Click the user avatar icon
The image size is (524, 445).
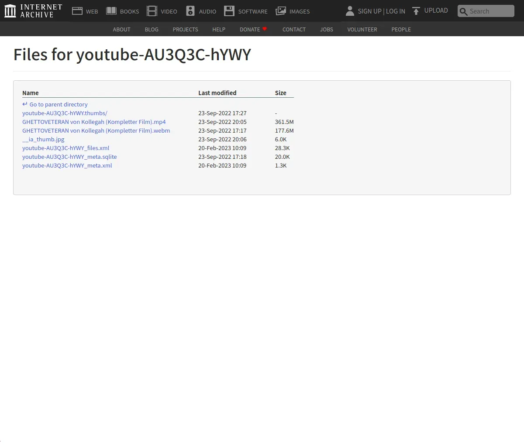(x=350, y=11)
